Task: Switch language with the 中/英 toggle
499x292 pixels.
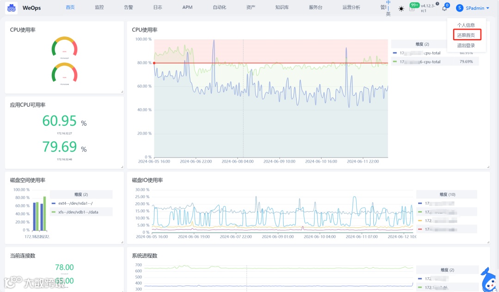Action: [388, 8]
